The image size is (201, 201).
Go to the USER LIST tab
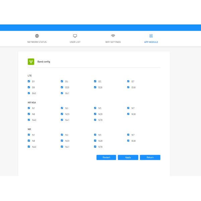click(x=75, y=42)
